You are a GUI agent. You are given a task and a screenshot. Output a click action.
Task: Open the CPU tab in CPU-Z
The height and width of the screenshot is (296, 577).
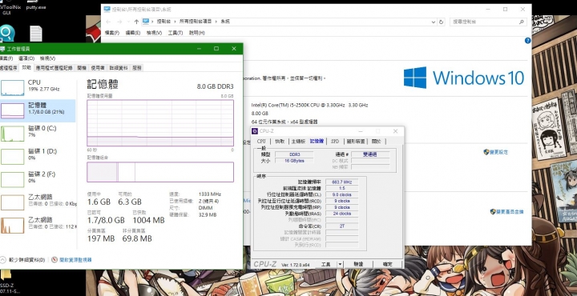click(x=261, y=142)
